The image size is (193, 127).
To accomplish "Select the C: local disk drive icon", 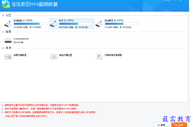I will click(8, 24).
